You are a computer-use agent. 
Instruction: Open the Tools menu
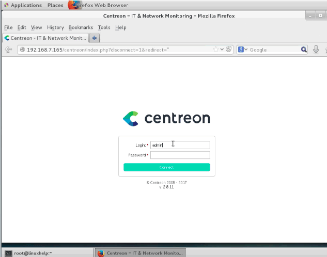(104, 27)
